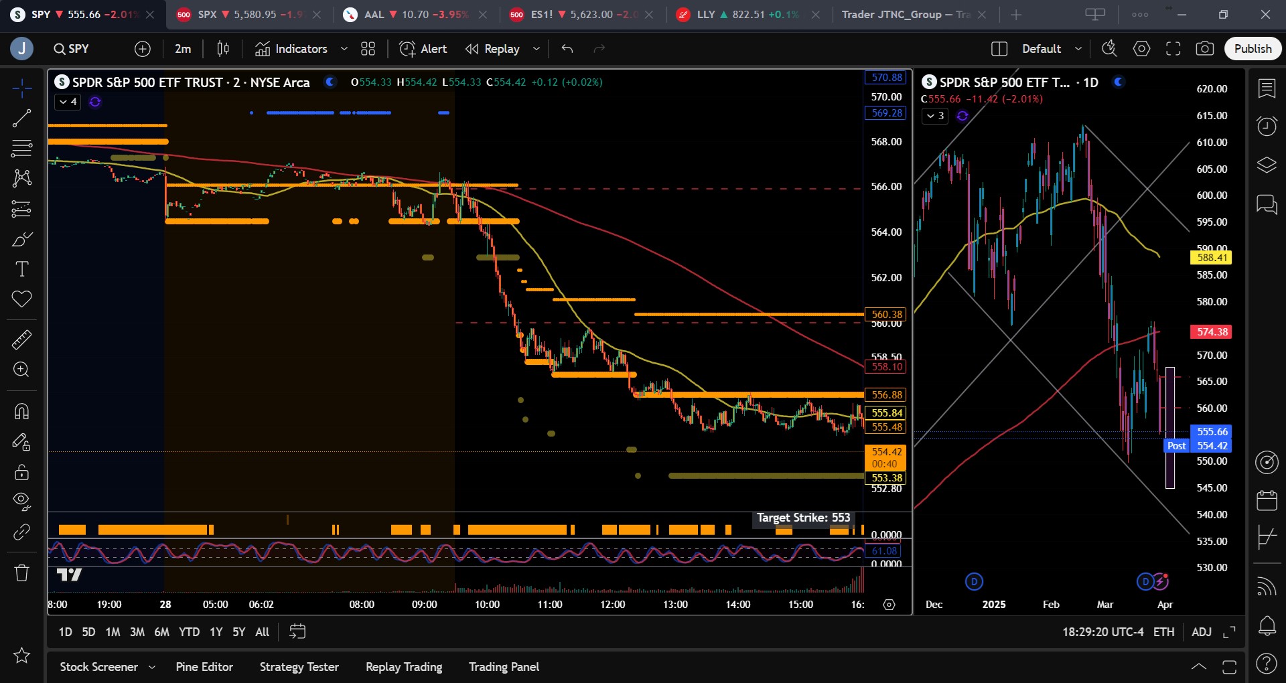Open the news feed broadcast icon
Viewport: 1286px width, 683px height.
point(1267,587)
